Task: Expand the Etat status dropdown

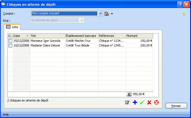Action: tap(82, 20)
